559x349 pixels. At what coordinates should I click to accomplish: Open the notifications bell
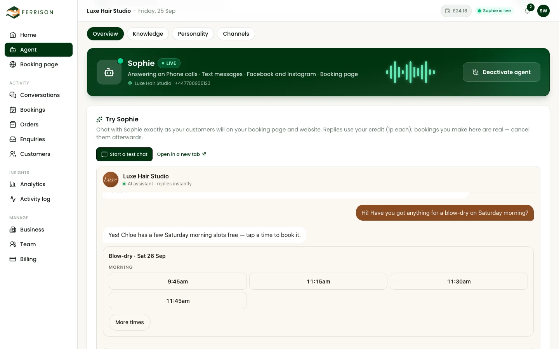coord(527,11)
